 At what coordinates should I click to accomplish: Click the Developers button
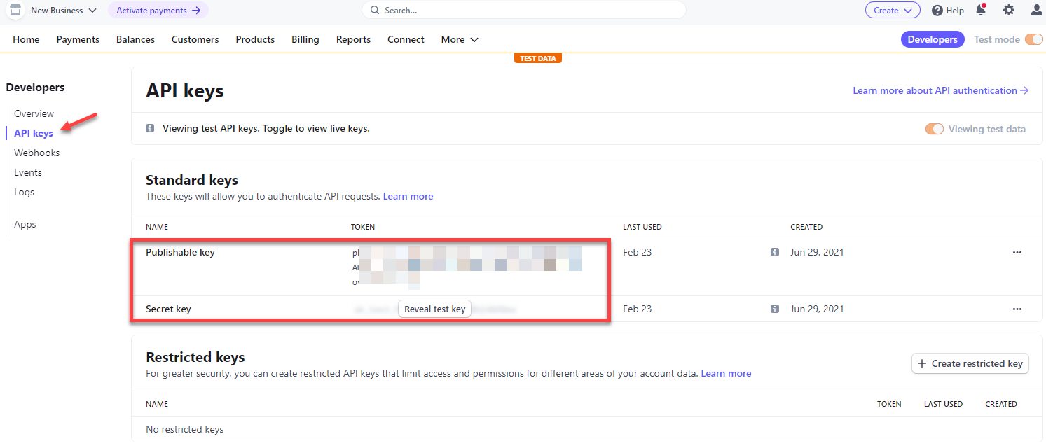point(933,39)
